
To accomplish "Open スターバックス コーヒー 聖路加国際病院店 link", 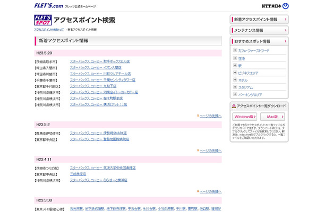I will click(100, 139).
